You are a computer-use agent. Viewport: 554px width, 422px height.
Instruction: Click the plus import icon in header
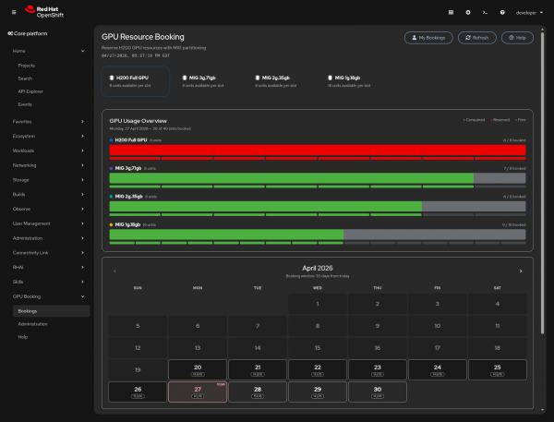click(x=468, y=12)
